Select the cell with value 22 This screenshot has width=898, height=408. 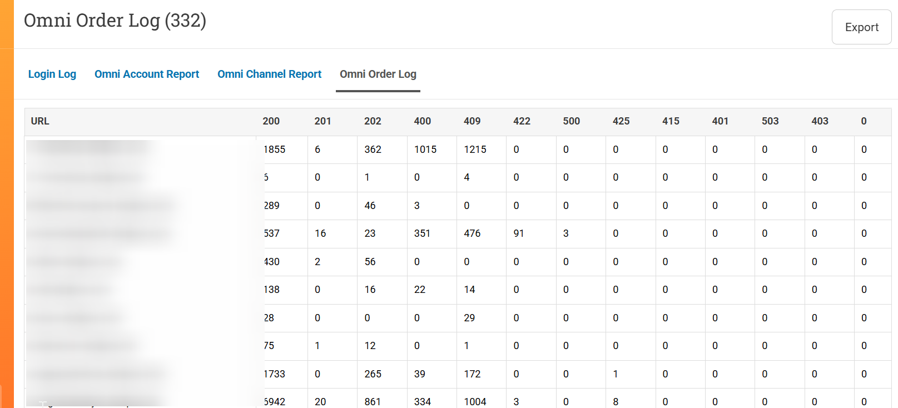420,290
